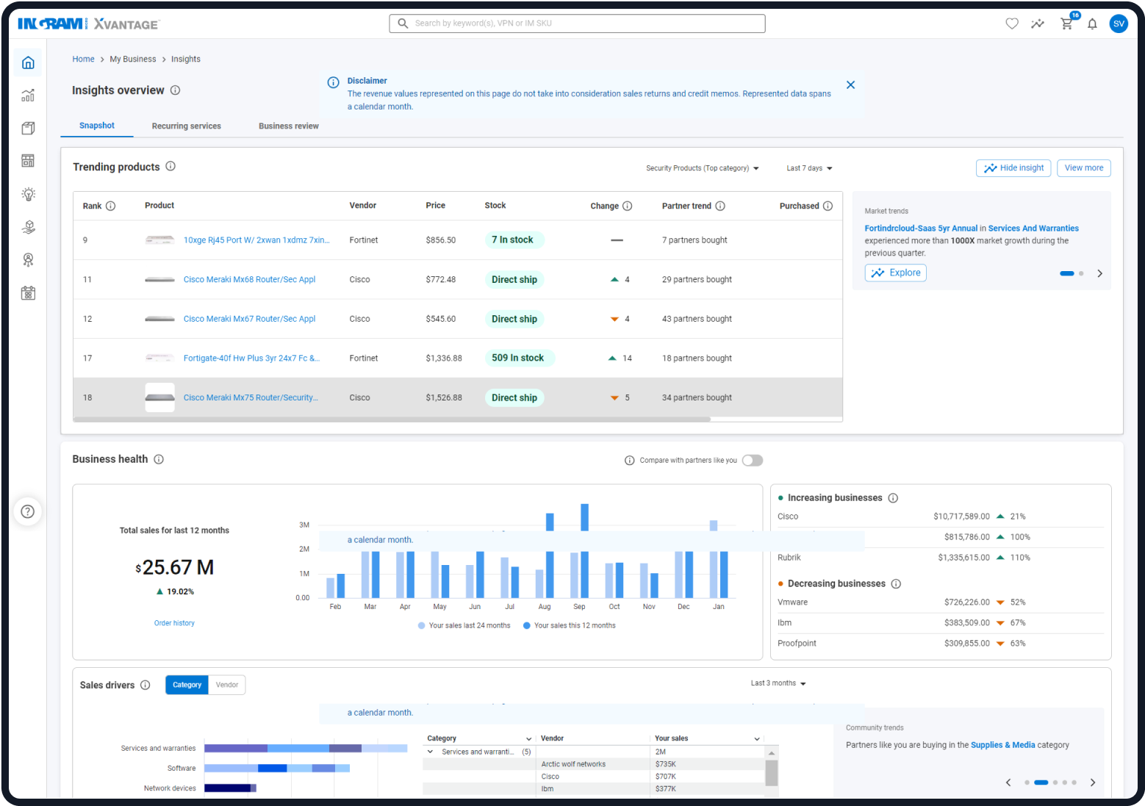Click the Explore button in Market trends
Viewport: 1145px width, 806px height.
pos(896,273)
